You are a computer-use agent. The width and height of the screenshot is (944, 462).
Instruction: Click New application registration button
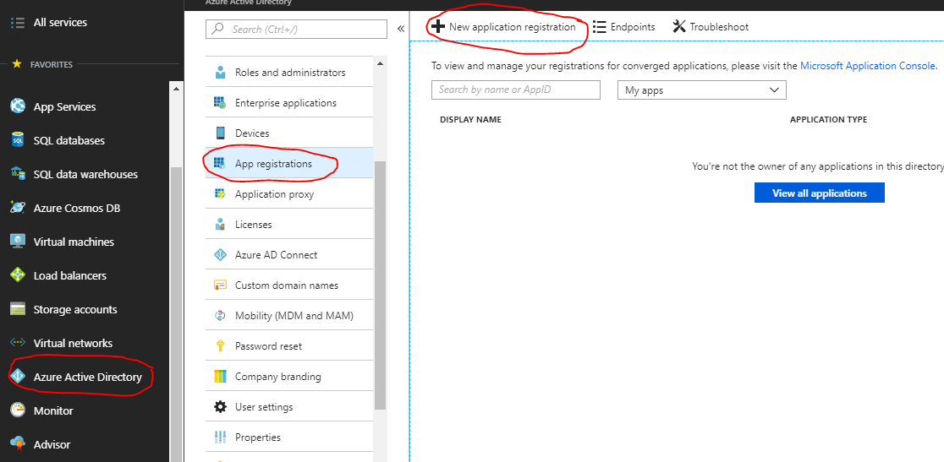(x=503, y=27)
